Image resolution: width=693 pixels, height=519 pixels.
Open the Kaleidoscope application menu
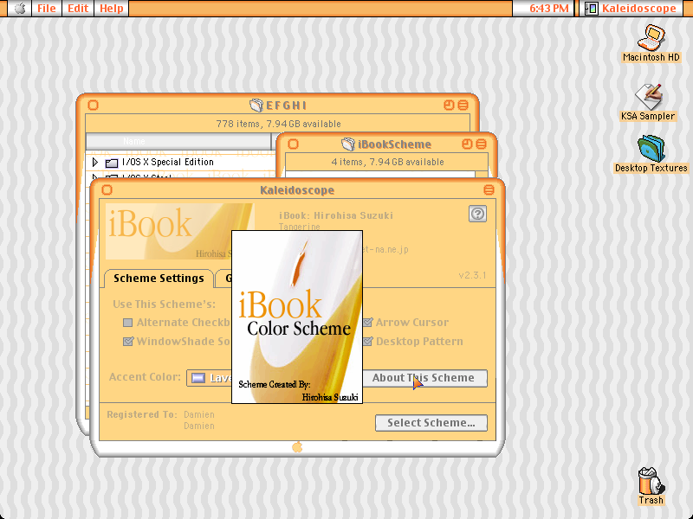coord(631,9)
